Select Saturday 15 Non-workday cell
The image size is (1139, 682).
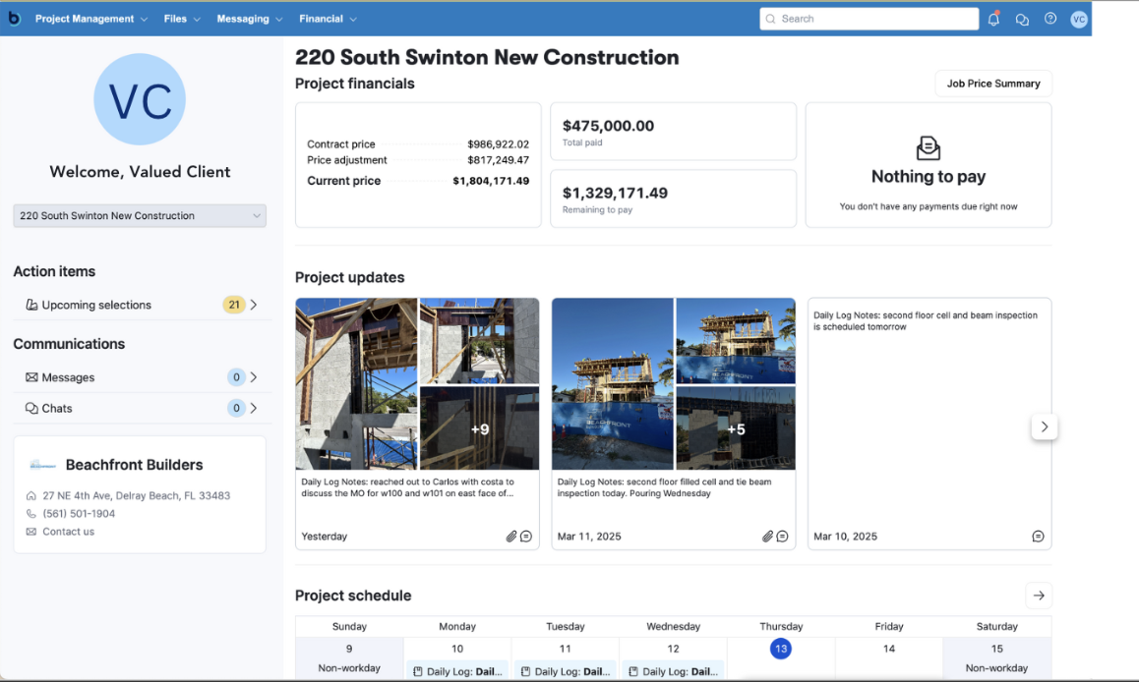996,658
